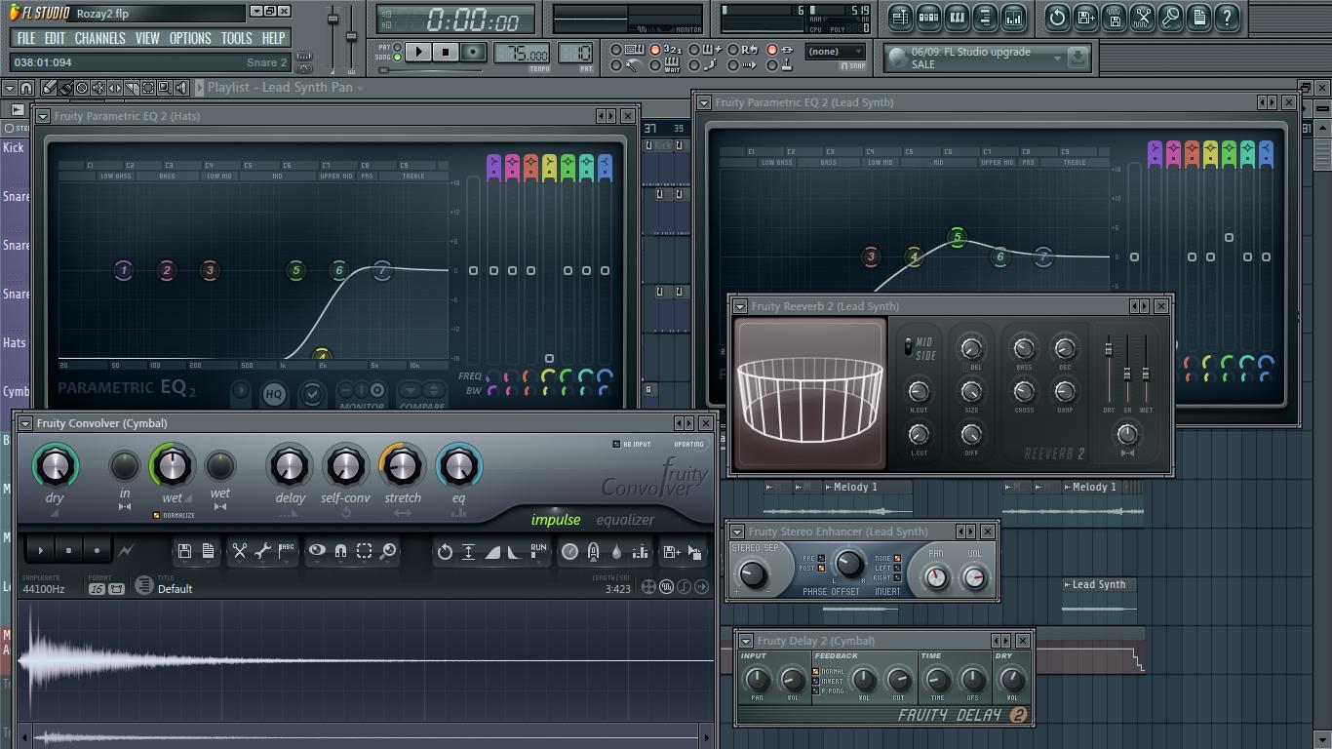Click the main transport play button
The height and width of the screenshot is (749, 1332).
point(418,52)
